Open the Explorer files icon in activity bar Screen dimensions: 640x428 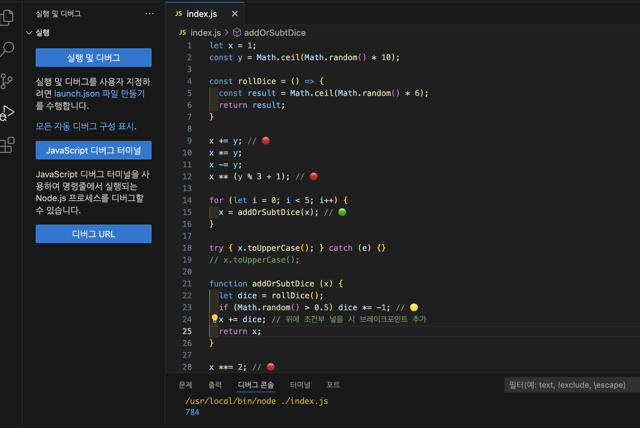tap(7, 17)
